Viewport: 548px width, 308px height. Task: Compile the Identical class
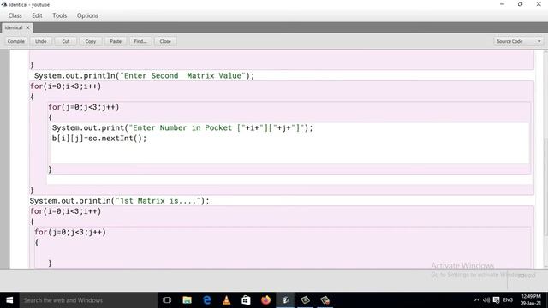(x=16, y=41)
